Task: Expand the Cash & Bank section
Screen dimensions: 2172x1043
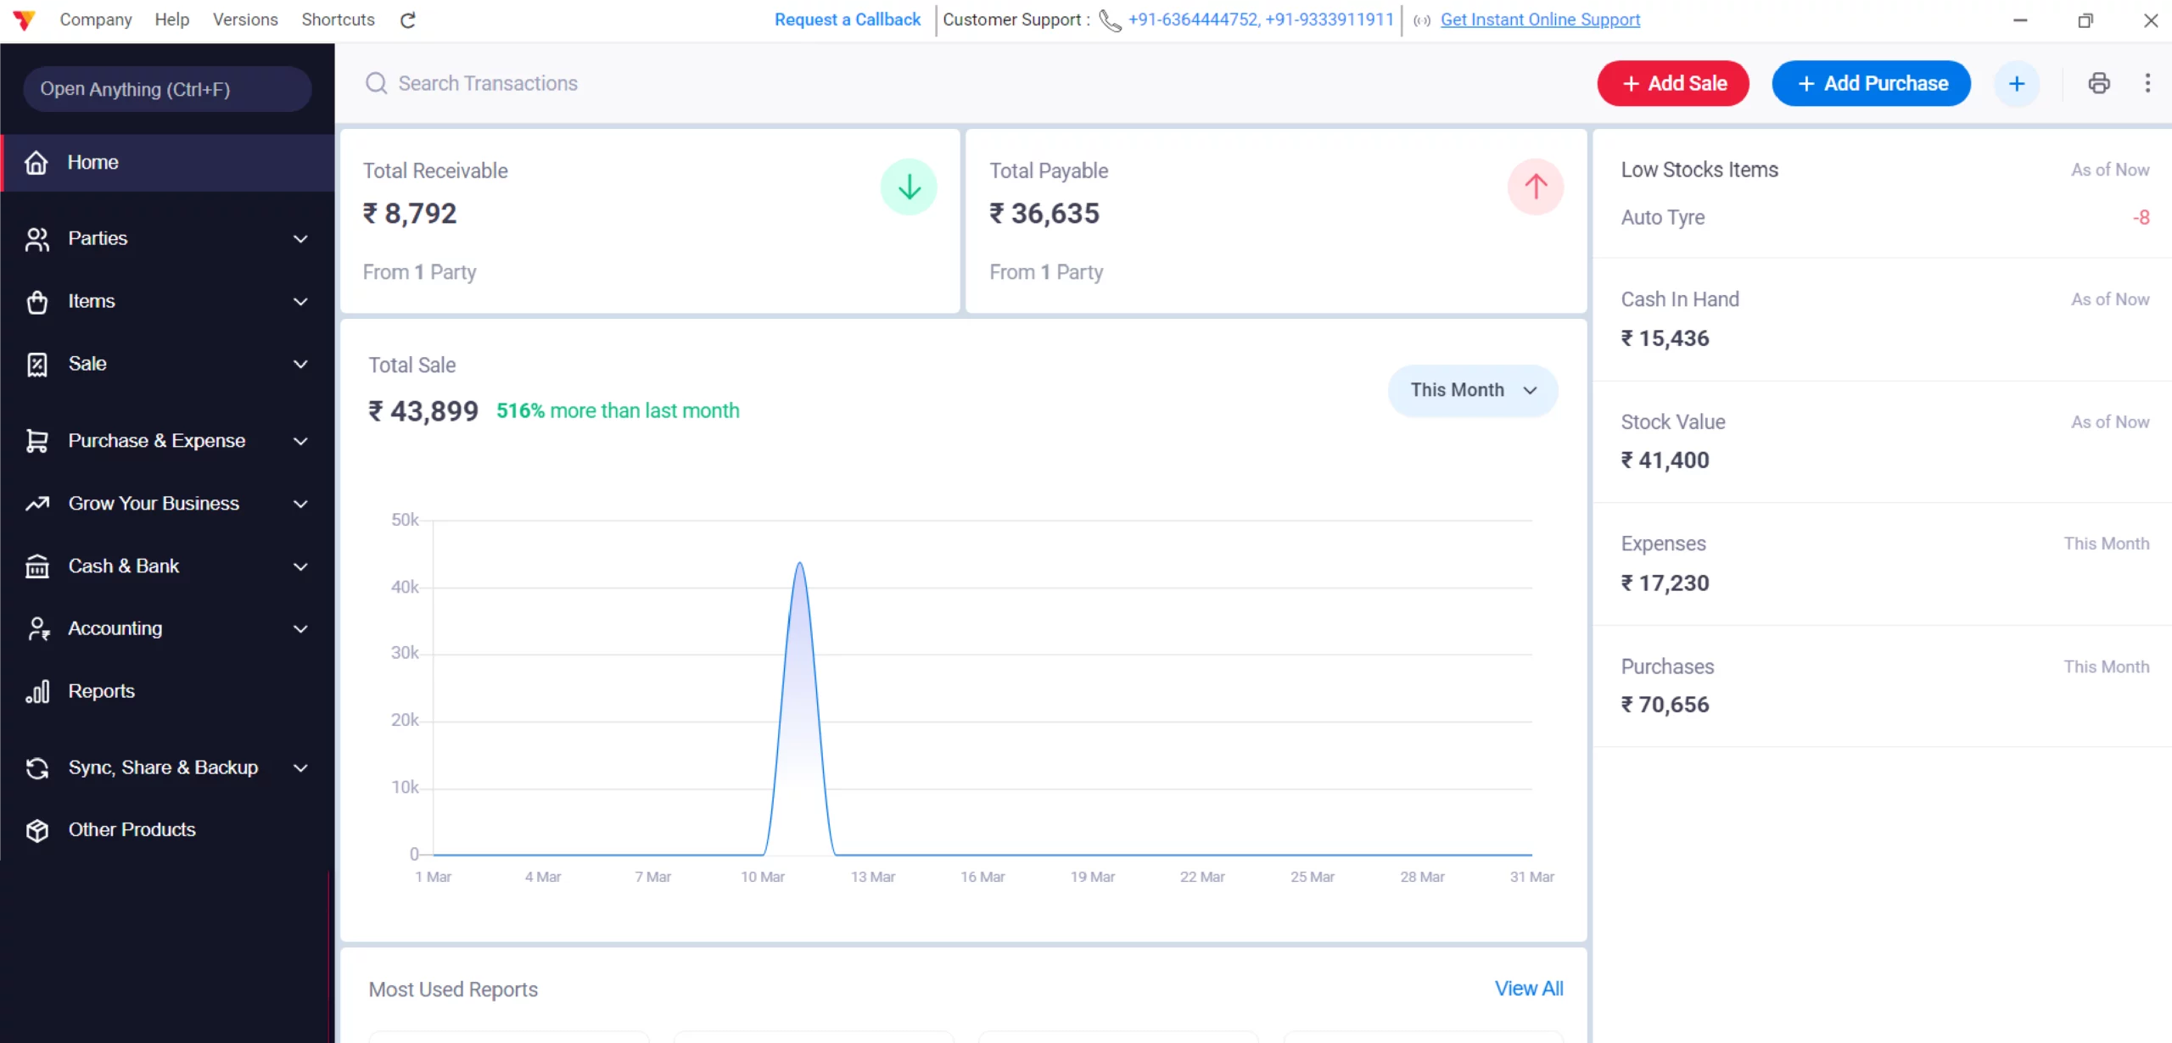Action: pyautogui.click(x=165, y=566)
